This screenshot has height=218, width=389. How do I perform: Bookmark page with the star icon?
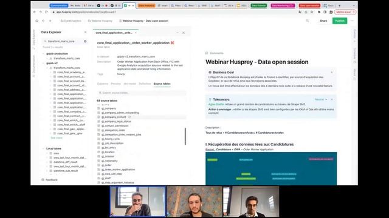pos(312,12)
